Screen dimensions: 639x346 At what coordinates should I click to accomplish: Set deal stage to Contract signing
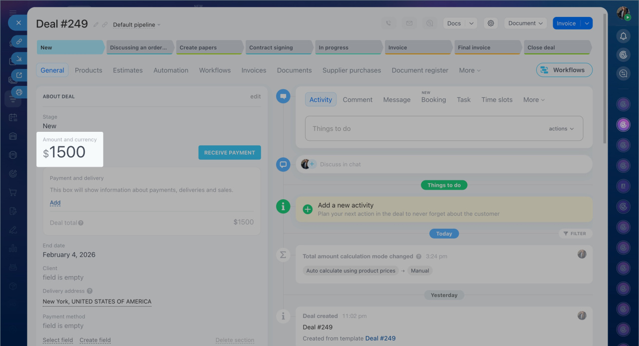(274, 47)
